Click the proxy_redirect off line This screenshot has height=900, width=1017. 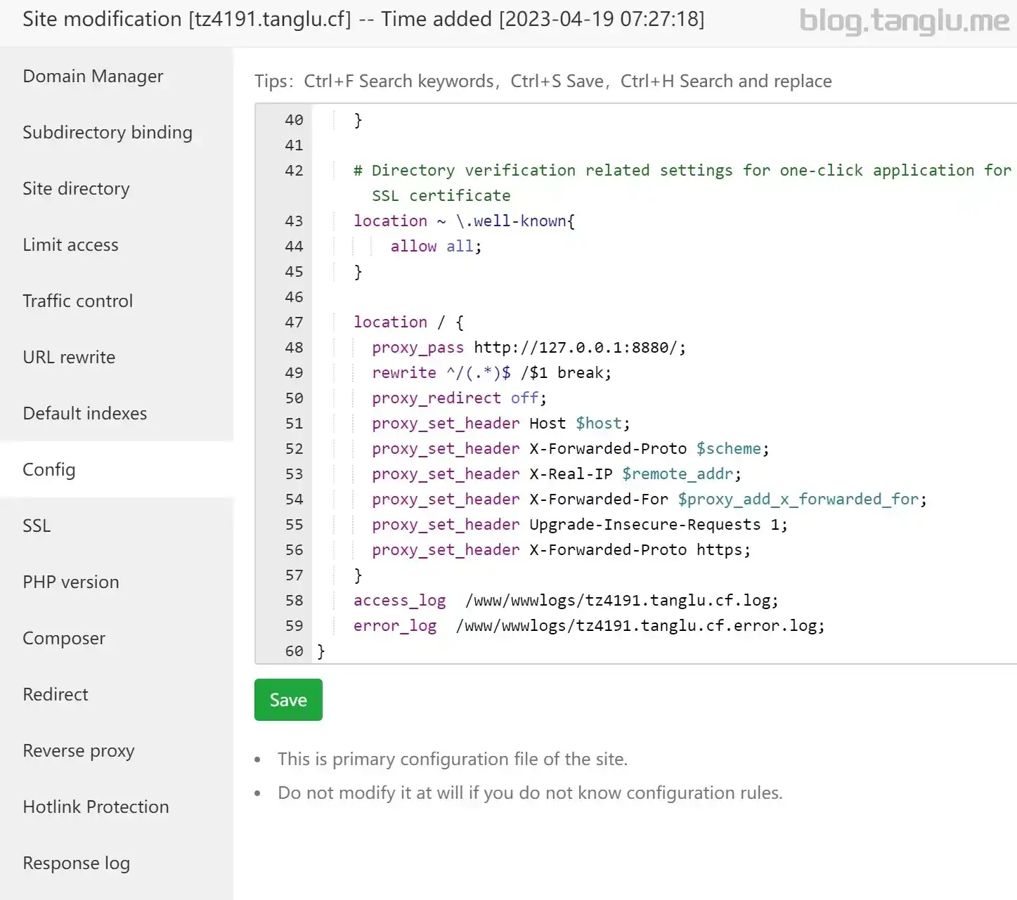(458, 398)
